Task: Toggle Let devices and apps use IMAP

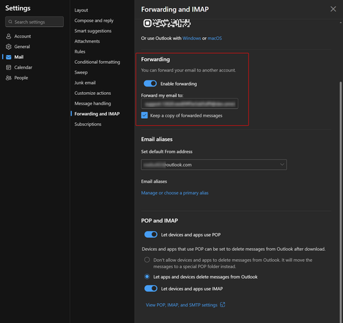Action: tap(151, 289)
